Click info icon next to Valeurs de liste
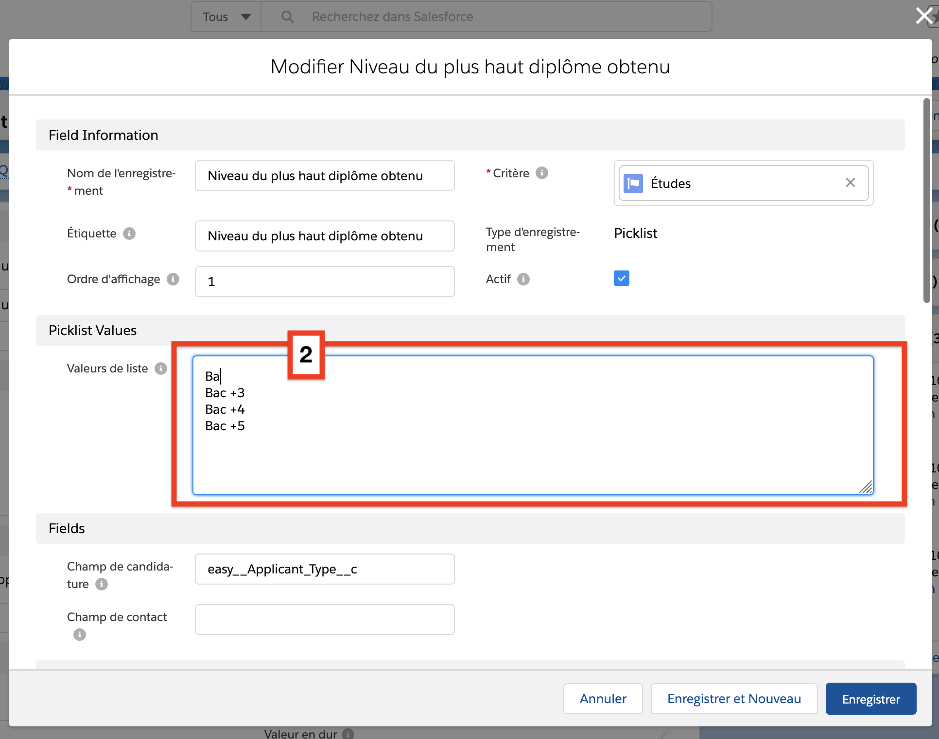Viewport: 939px width, 739px height. tap(161, 369)
